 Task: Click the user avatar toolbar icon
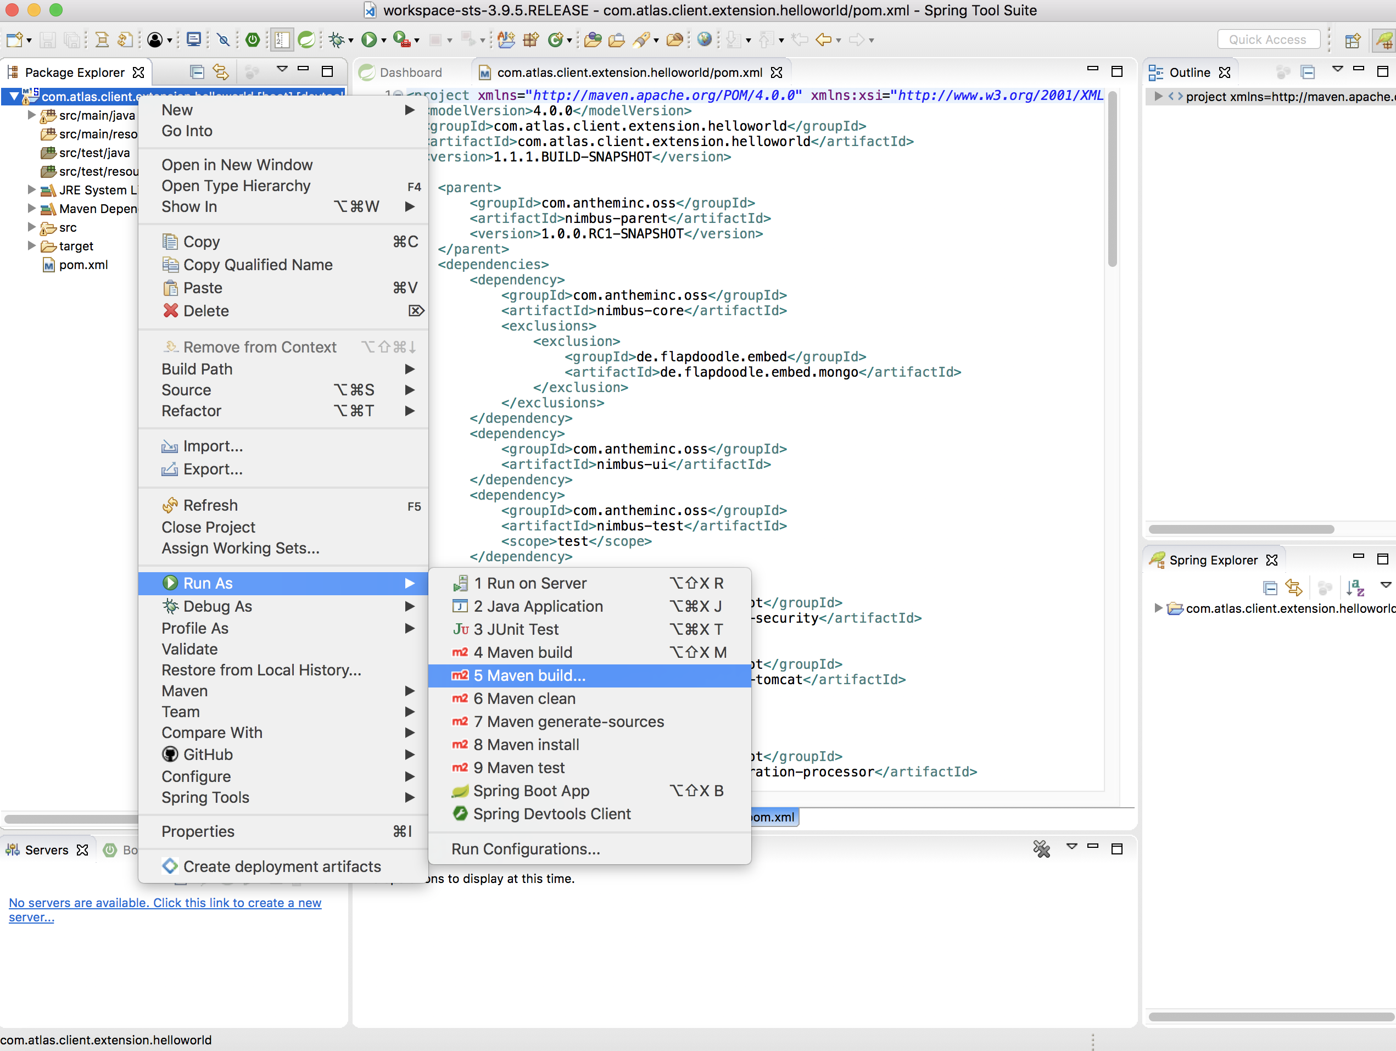(x=155, y=40)
